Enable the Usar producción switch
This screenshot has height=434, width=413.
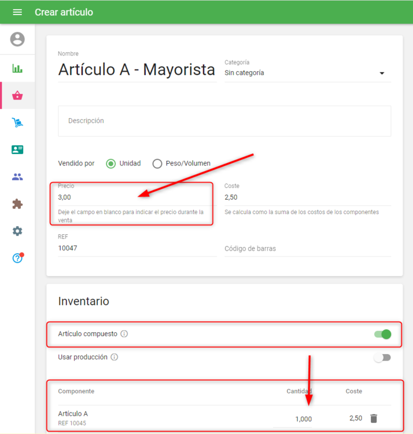tap(382, 358)
